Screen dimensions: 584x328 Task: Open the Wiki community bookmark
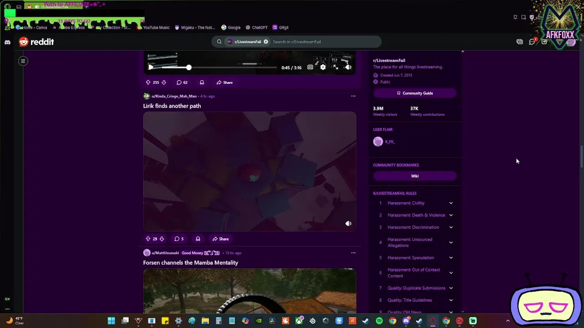coord(415,176)
